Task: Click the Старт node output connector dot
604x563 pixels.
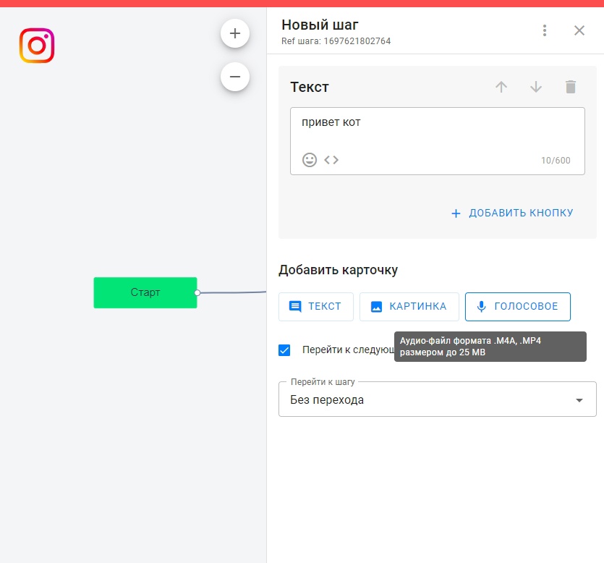Action: coord(197,293)
